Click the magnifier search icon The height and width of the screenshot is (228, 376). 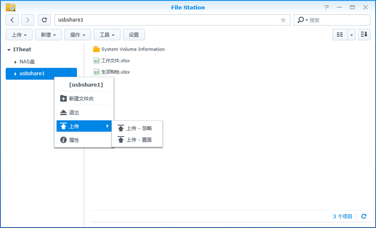(301, 20)
